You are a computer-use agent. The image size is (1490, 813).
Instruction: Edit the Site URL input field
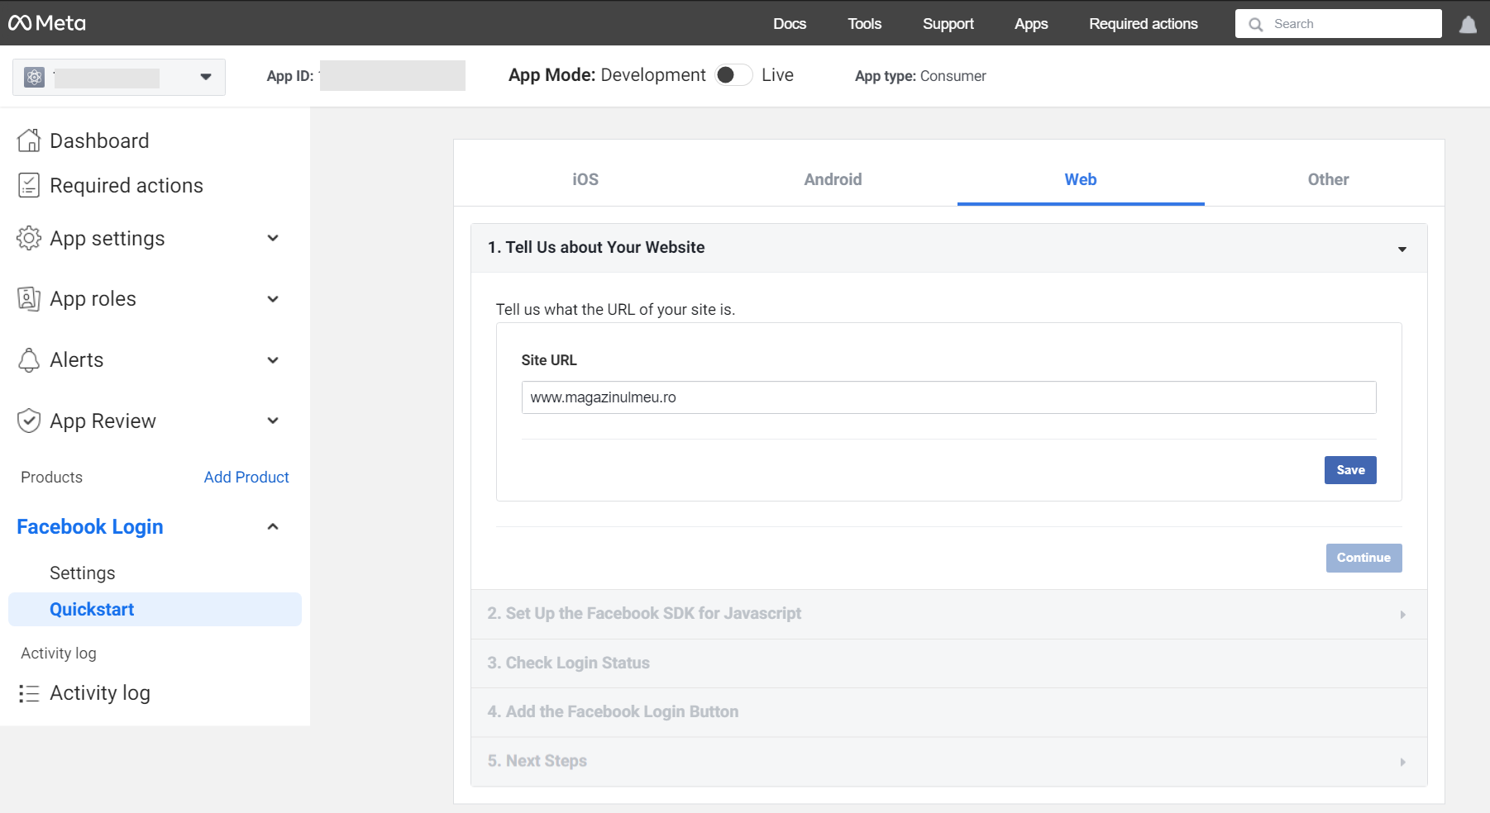point(948,397)
